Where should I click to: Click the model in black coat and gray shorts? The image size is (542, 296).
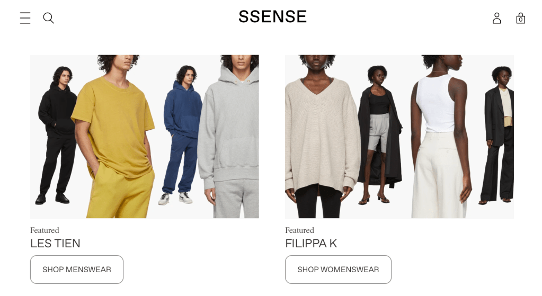pos(378,134)
